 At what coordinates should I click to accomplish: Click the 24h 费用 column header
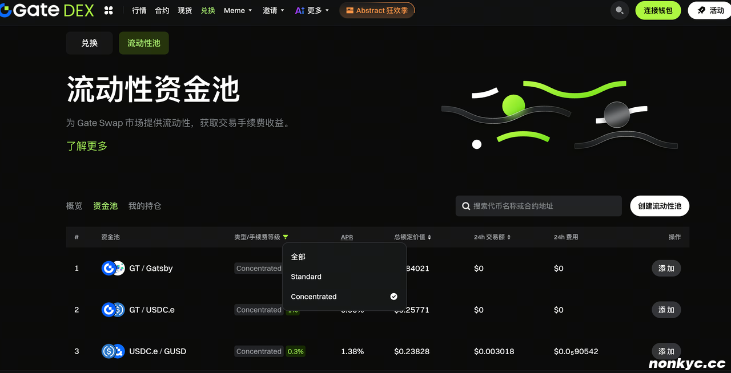click(566, 237)
